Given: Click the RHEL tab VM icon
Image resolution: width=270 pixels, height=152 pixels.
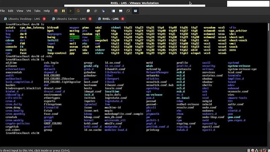Looking at the screenshot, I should point(100,19).
